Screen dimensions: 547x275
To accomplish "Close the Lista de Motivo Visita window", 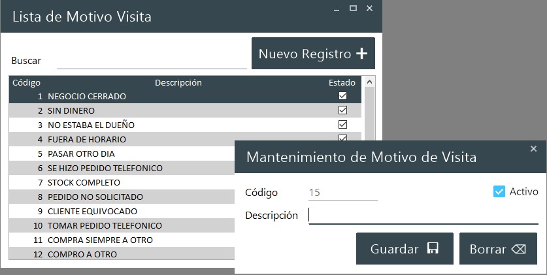I will [370, 8].
